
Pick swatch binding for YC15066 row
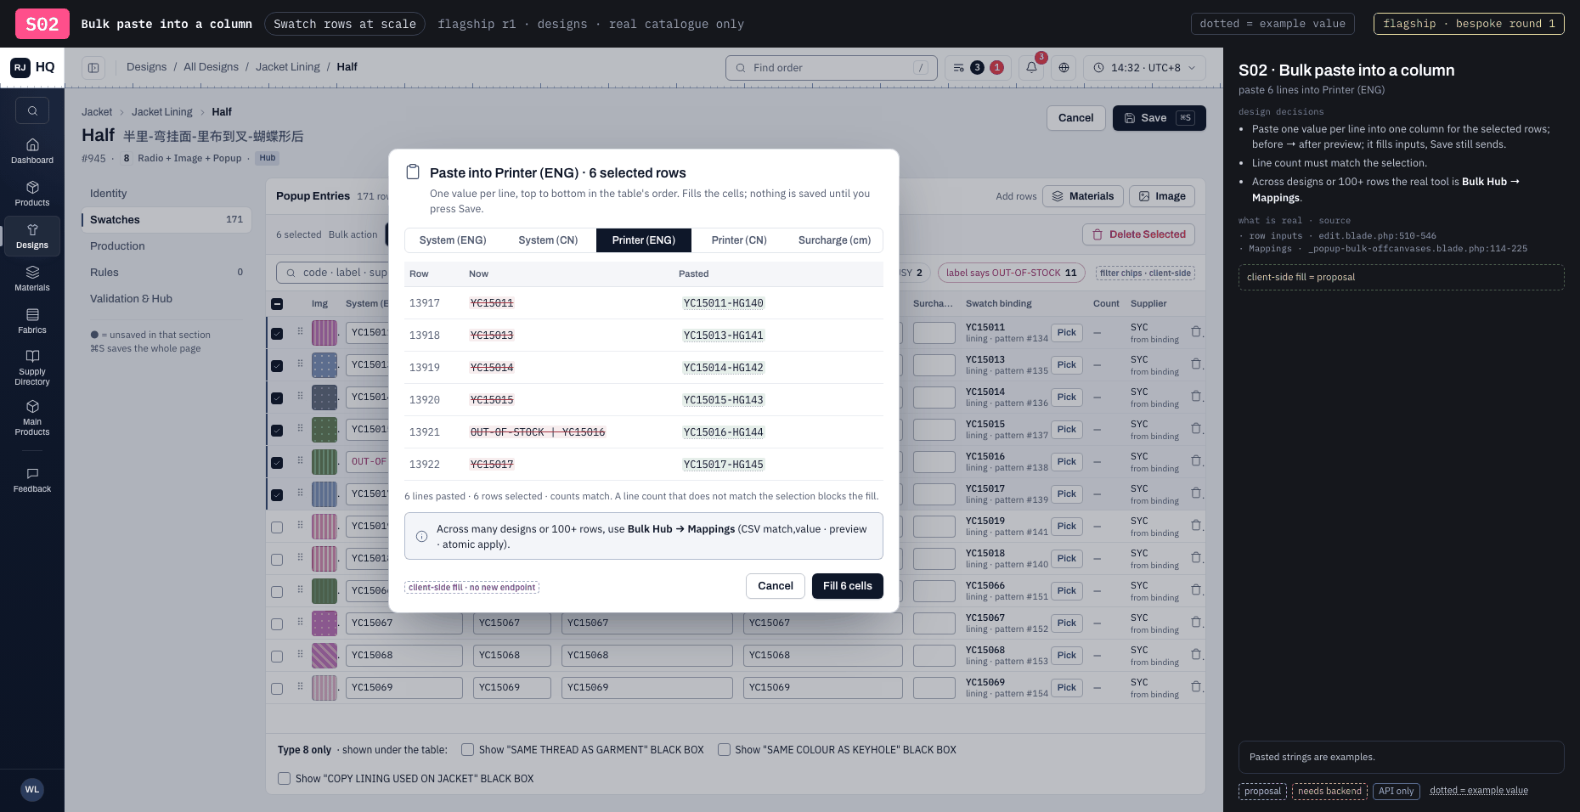[1067, 591]
